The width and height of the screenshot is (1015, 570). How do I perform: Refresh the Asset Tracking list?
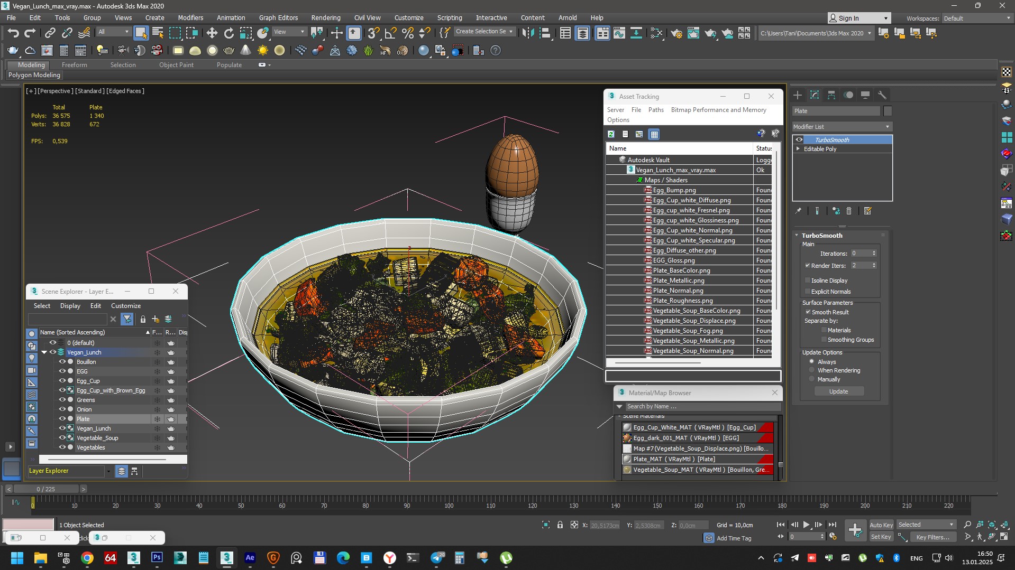(x=611, y=134)
